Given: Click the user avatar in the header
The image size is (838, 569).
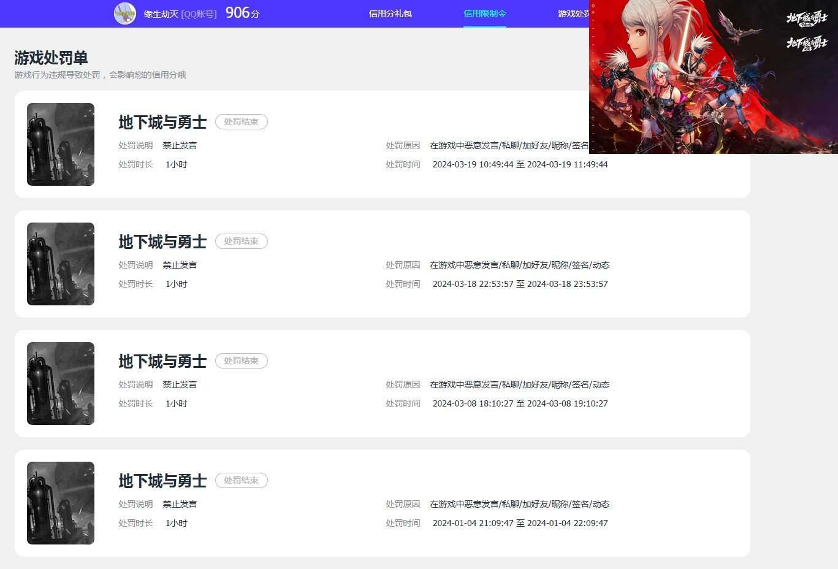Looking at the screenshot, I should click(x=125, y=13).
